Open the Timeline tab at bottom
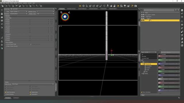 tap(8, 98)
